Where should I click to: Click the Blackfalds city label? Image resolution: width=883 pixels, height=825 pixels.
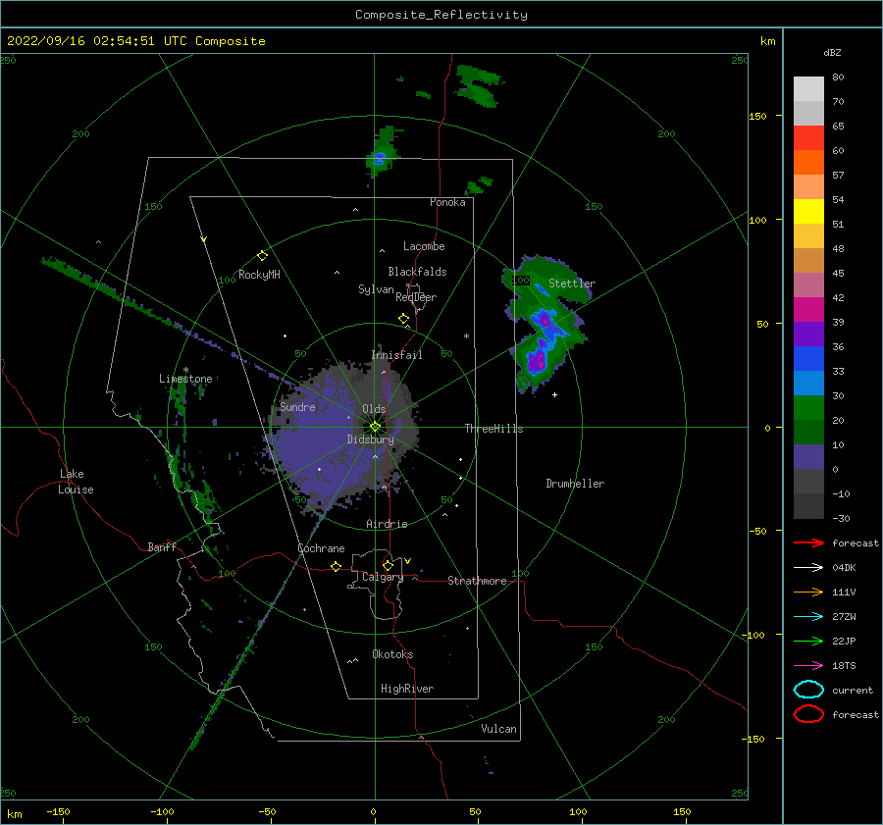(417, 272)
